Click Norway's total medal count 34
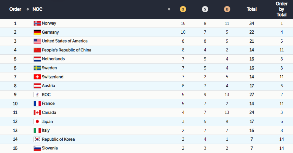The height and width of the screenshot is (153, 293). pos(252,23)
